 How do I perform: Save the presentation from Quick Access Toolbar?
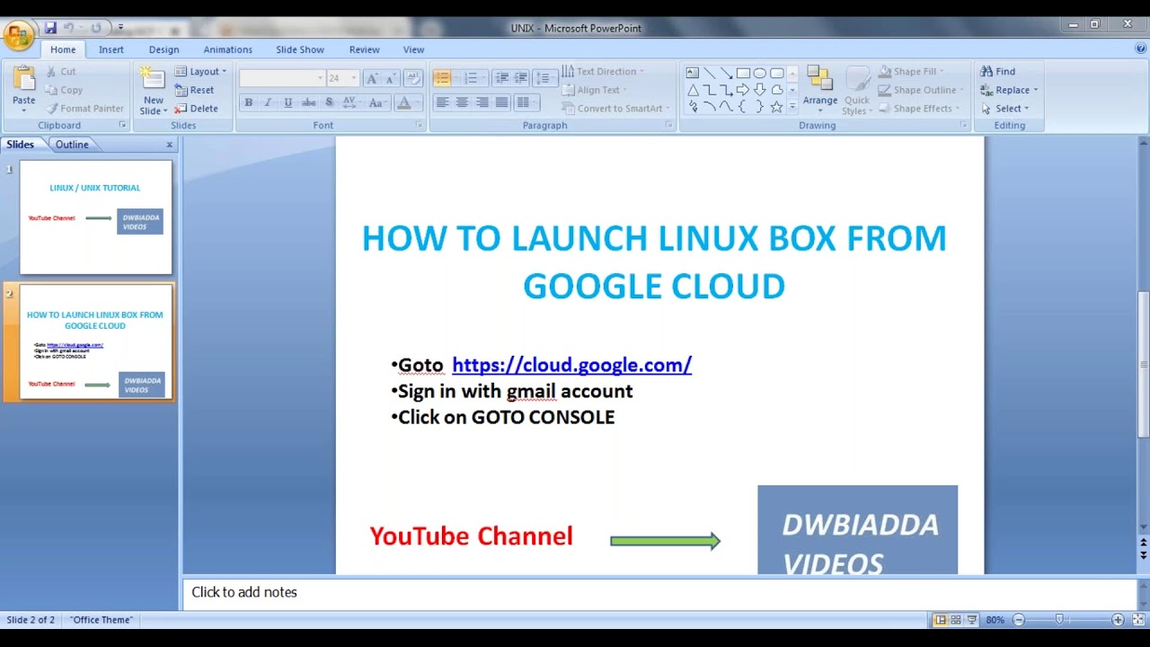point(50,28)
